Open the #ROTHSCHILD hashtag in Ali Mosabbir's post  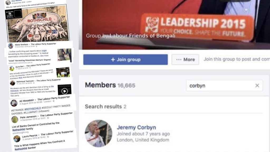(33, 109)
